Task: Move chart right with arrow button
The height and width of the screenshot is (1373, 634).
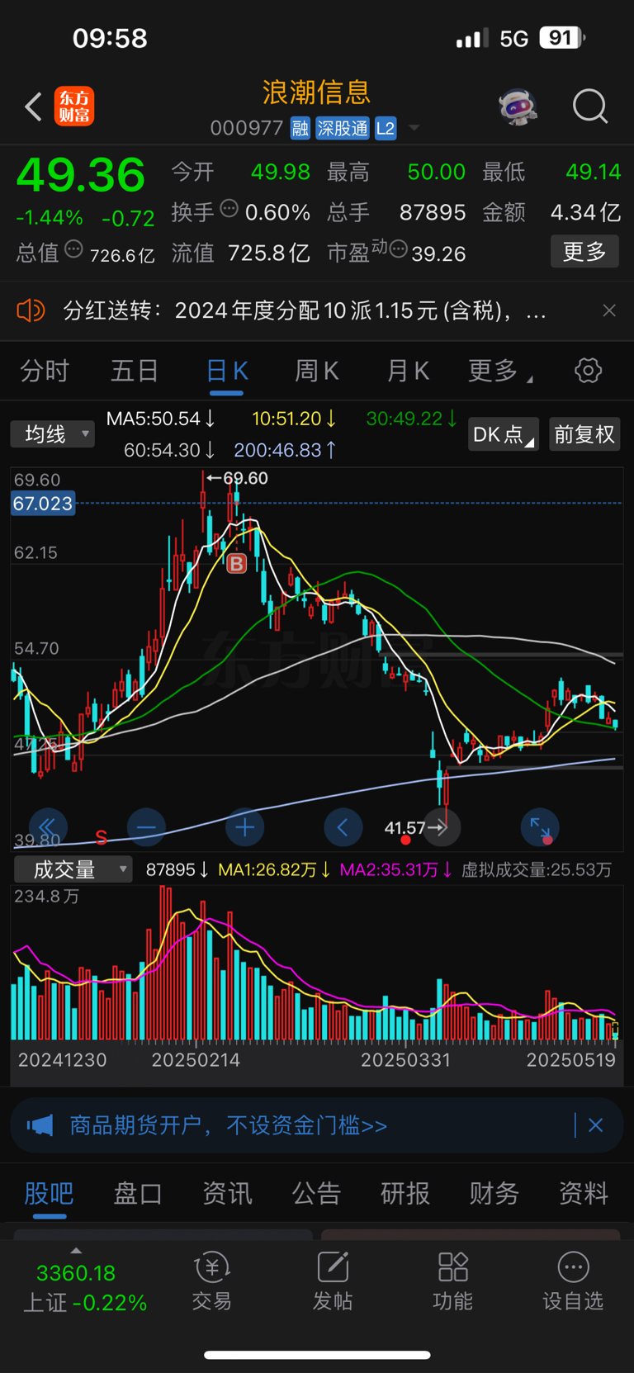Action: point(442,827)
